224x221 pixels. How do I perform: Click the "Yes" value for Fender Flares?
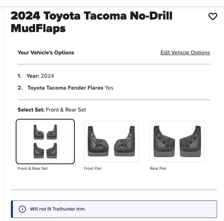pos(109,88)
